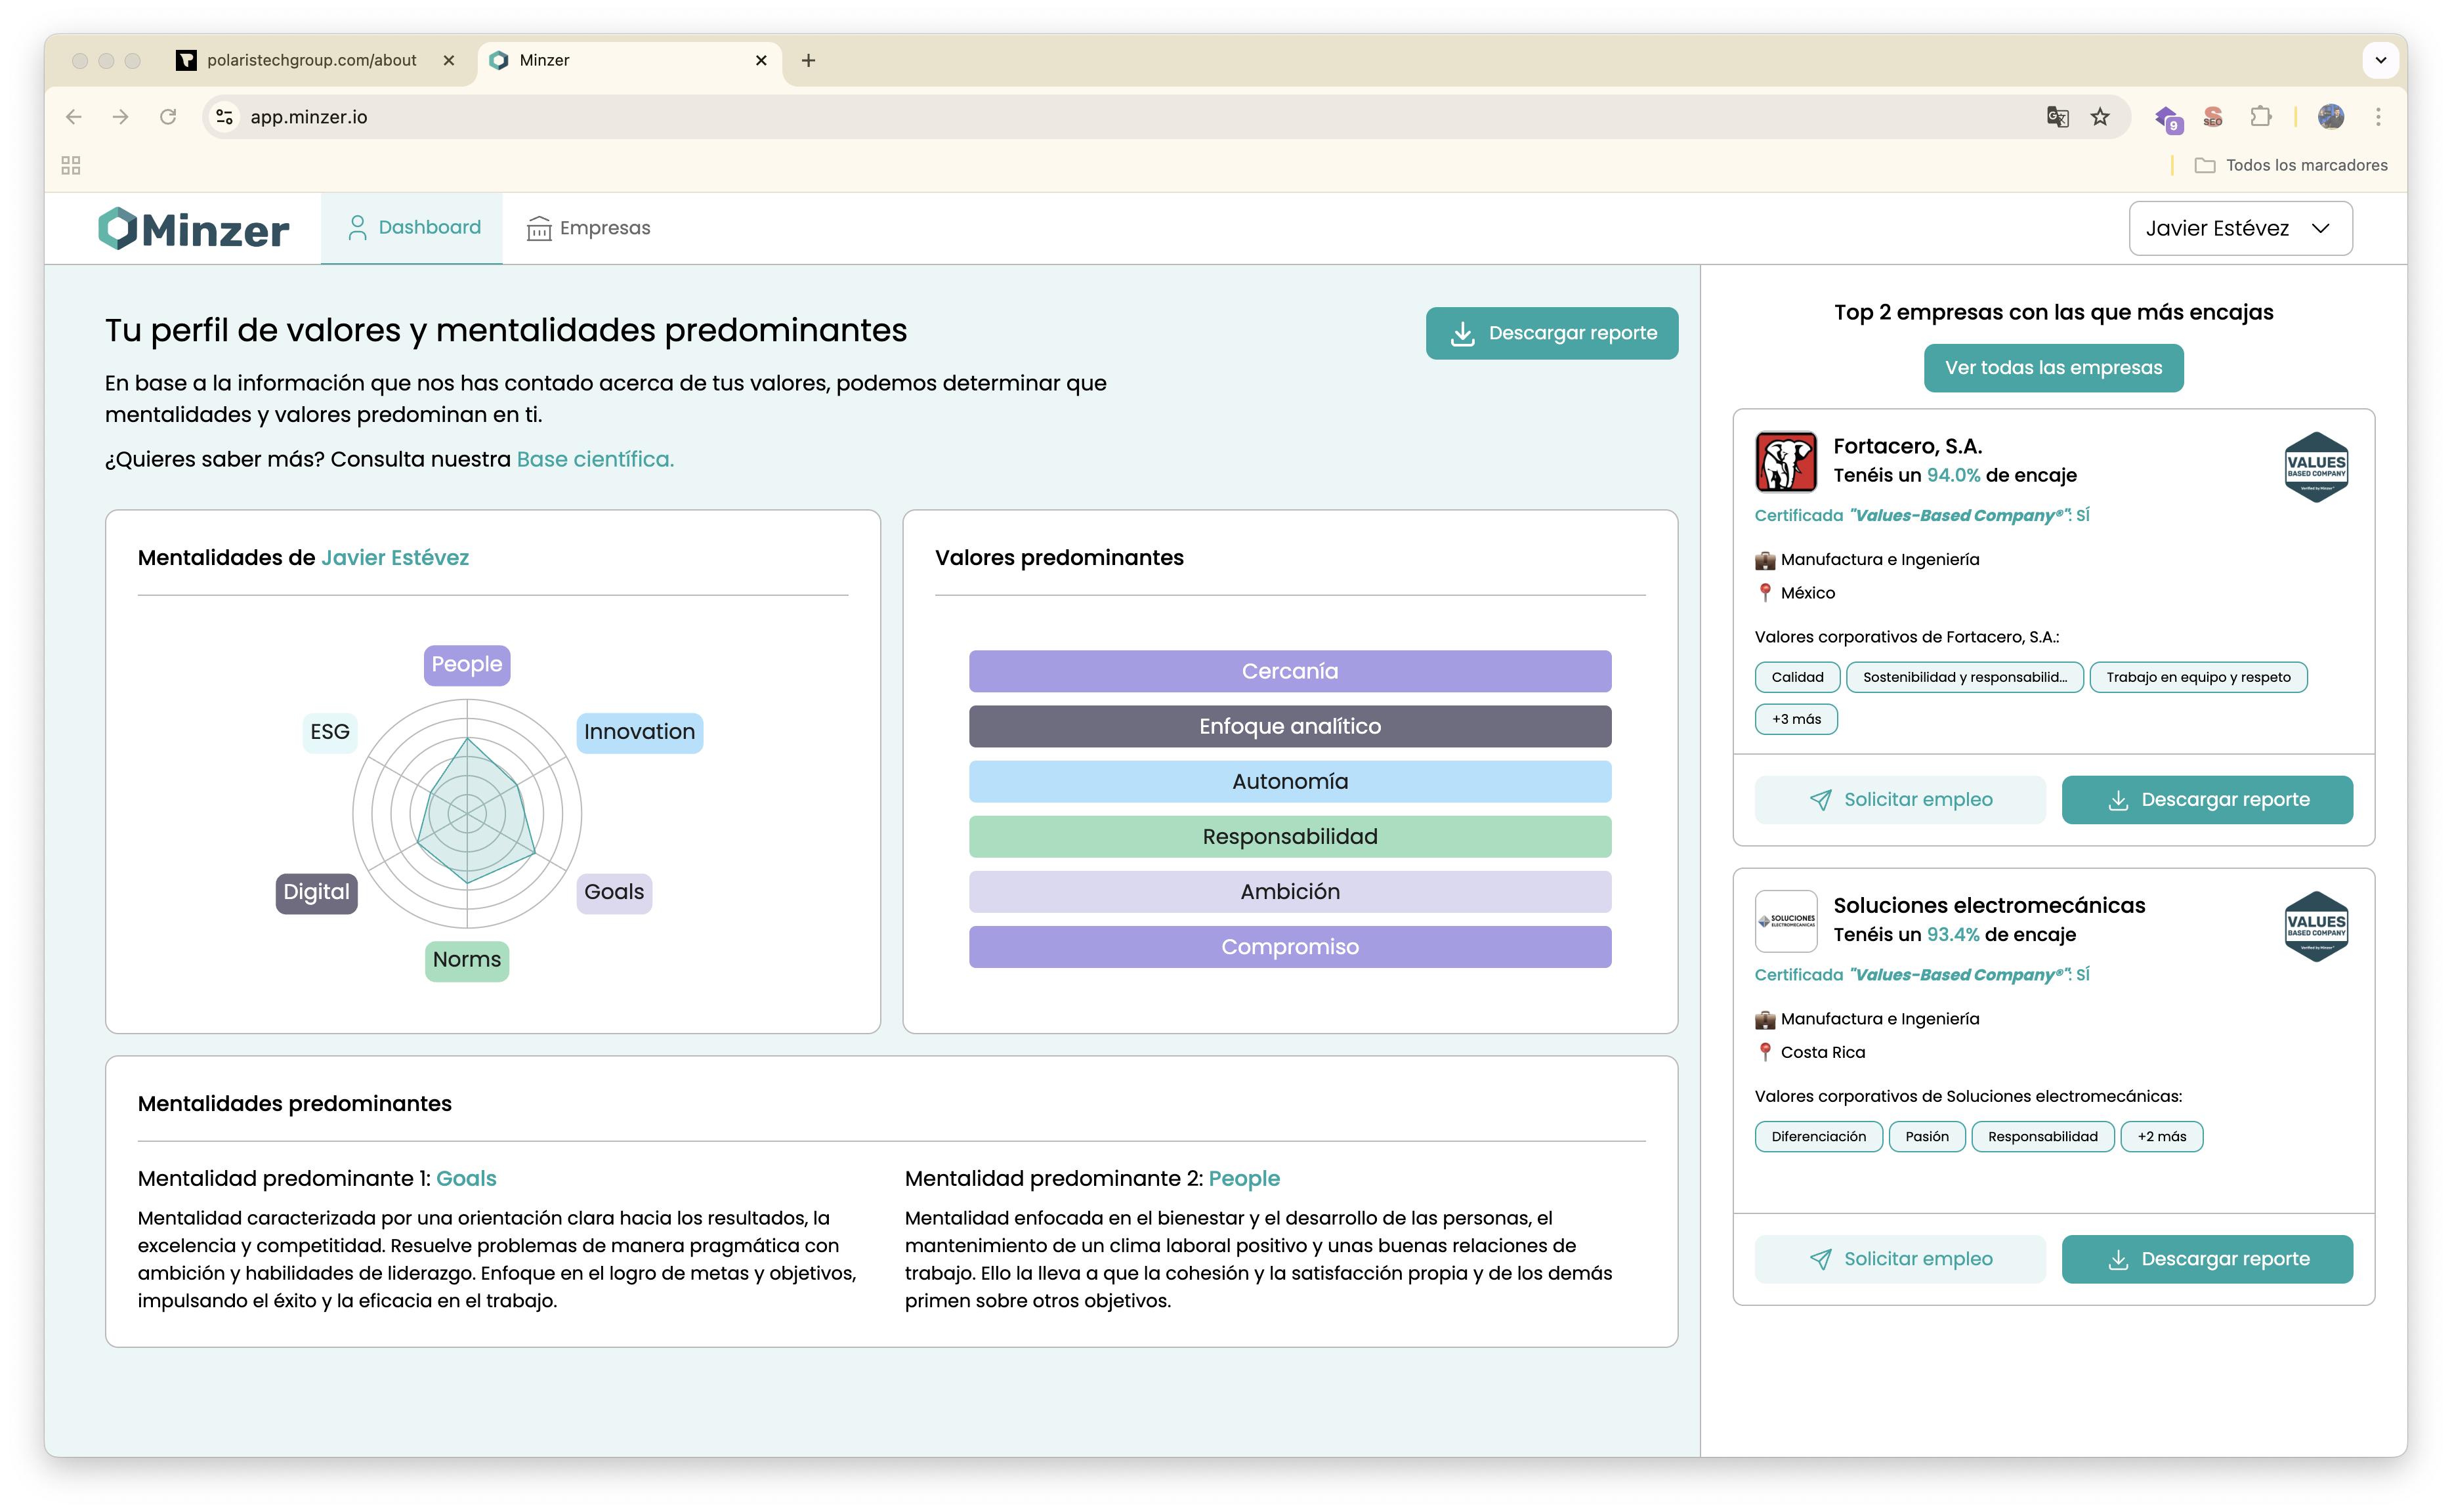Click the Compromiso value bar
This screenshot has width=2452, height=1512.
click(1290, 946)
